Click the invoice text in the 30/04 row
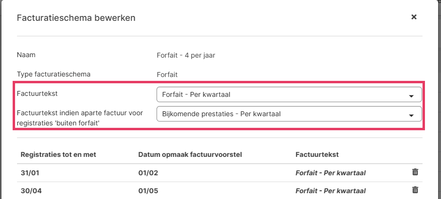Image resolution: width=441 pixels, height=199 pixels. 330,190
